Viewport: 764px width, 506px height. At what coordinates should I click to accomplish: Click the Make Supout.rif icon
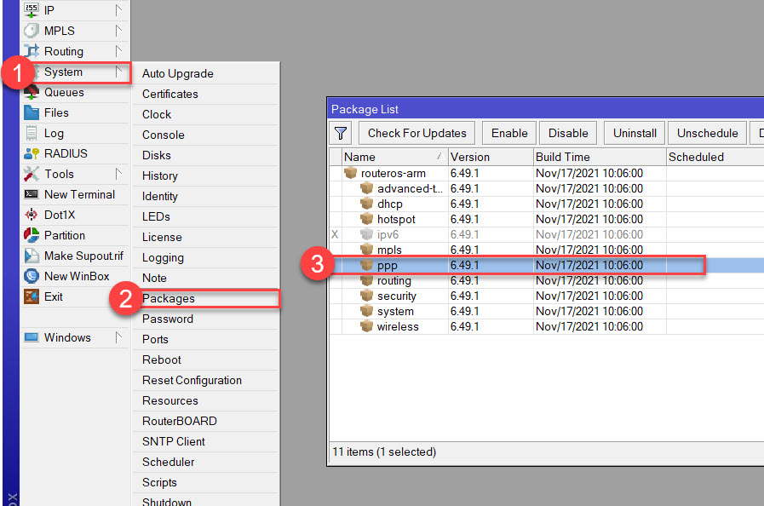[32, 256]
